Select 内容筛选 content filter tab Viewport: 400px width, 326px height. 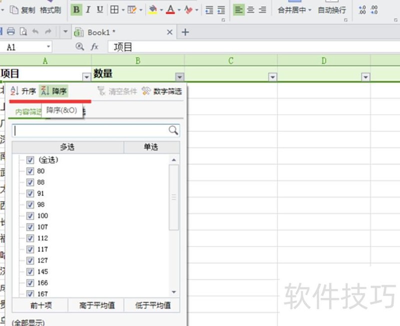[28, 112]
